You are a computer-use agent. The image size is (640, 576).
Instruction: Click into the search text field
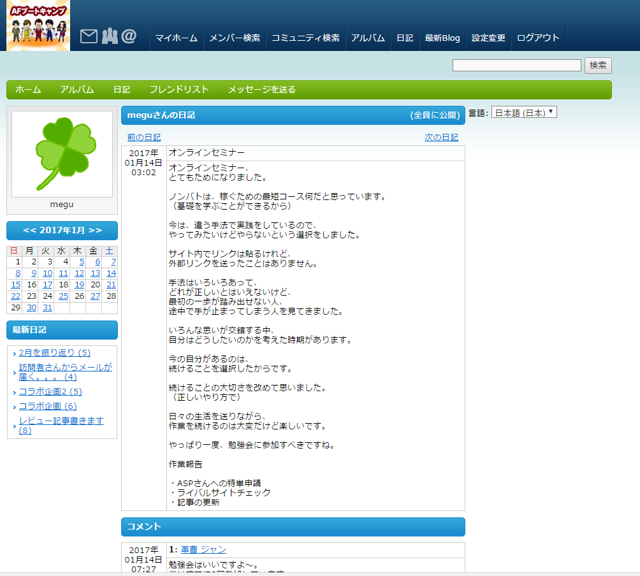pyautogui.click(x=516, y=66)
